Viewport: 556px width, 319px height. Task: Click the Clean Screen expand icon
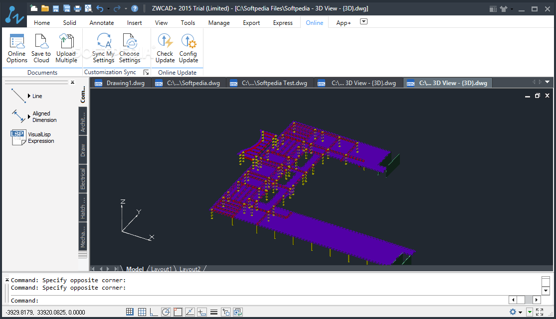[540, 312]
